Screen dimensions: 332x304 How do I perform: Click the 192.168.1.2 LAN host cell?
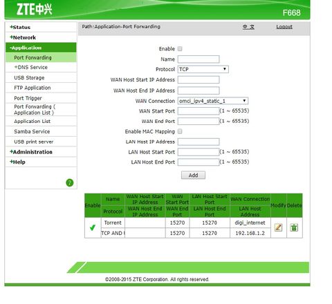tap(250, 233)
